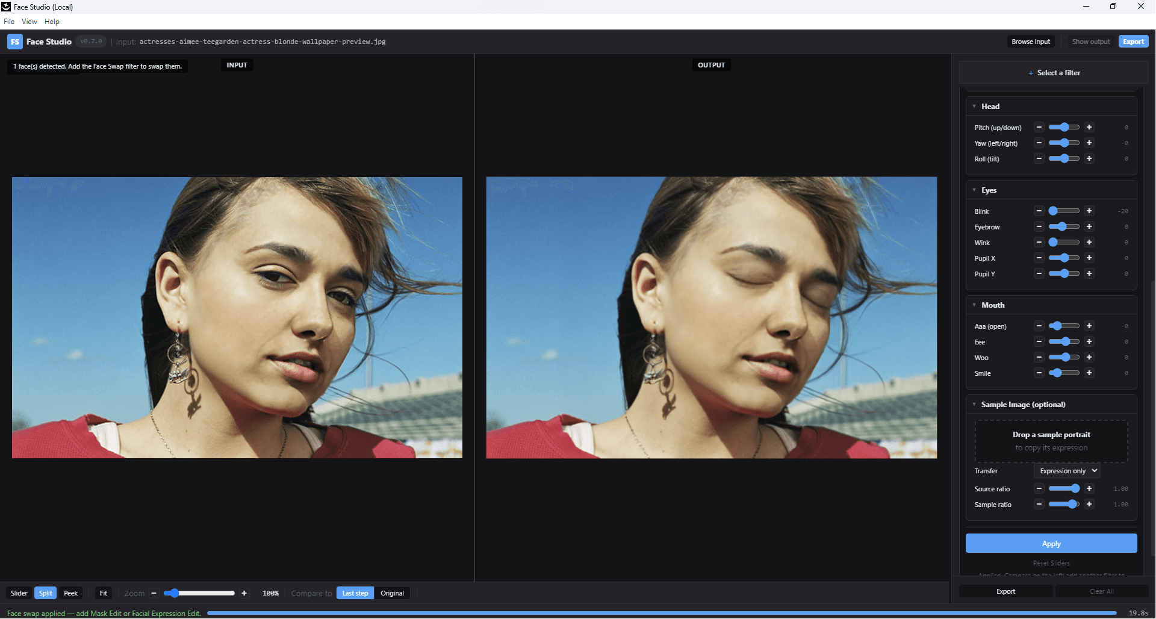Decrease Pupil Y with minus button
1156x619 pixels.
click(x=1039, y=273)
